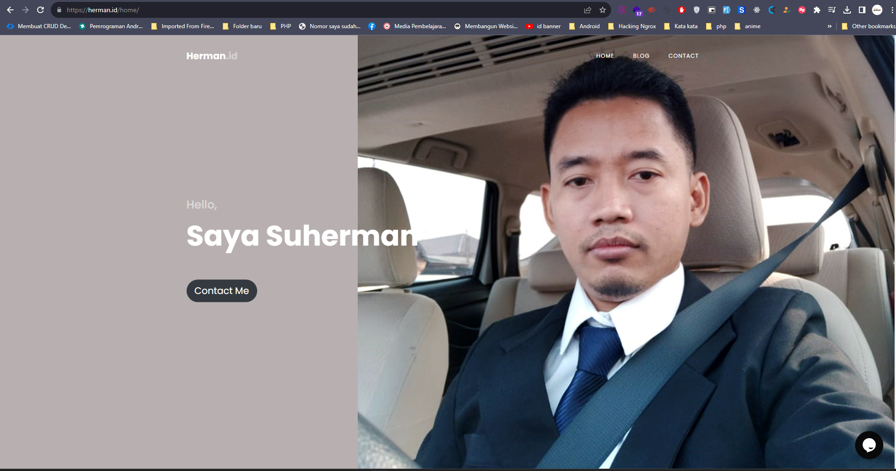Click the shield-shaped privacy extension icon
896x471 pixels.
coord(696,9)
